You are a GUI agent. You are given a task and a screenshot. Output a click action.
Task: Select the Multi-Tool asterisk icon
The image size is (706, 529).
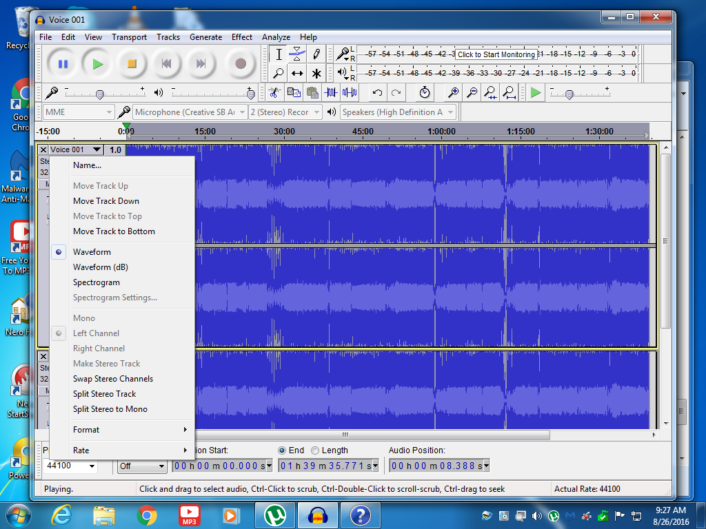coord(316,73)
